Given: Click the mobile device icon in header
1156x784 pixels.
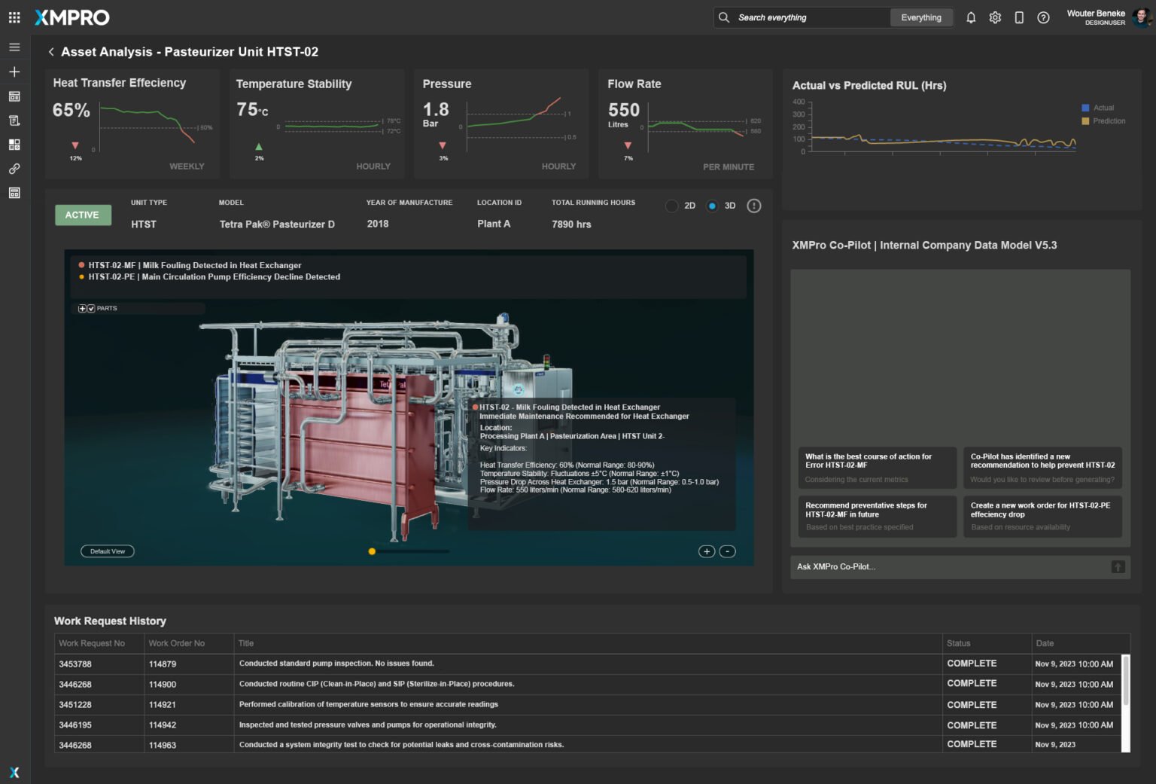Looking at the screenshot, I should pos(1019,17).
